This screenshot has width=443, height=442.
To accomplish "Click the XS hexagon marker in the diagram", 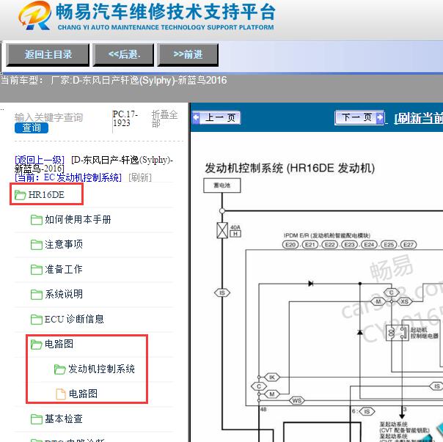I will [405, 302].
